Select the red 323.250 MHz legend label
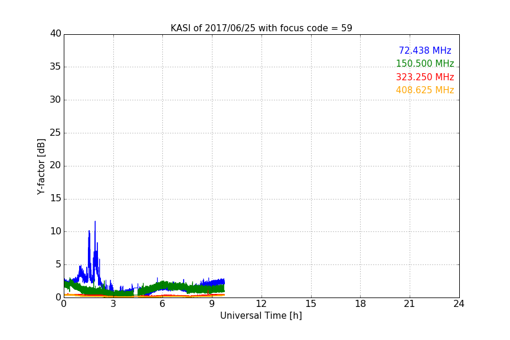Viewport: 510px width, 340px height. tap(425, 77)
